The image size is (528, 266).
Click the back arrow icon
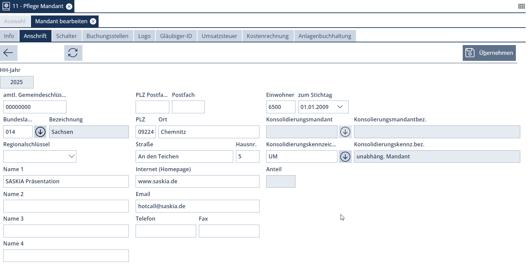tap(8, 53)
